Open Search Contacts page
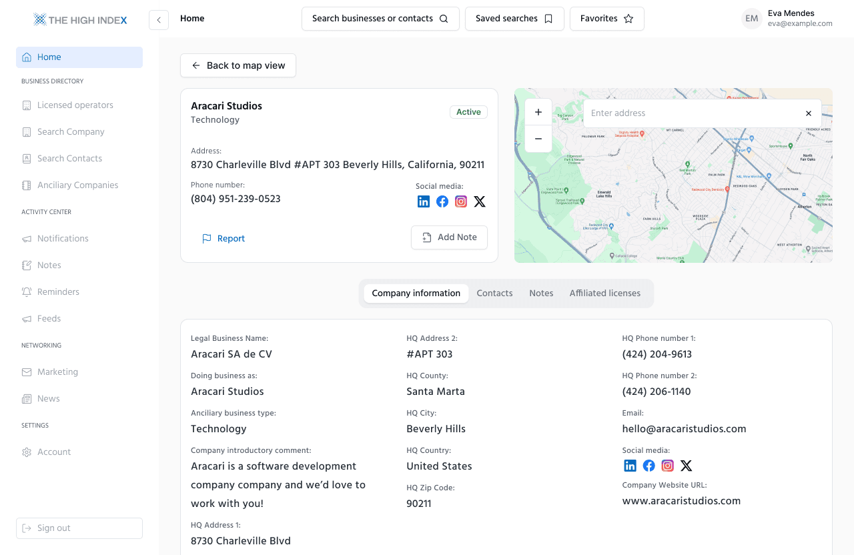The image size is (854, 555). [x=79, y=159]
